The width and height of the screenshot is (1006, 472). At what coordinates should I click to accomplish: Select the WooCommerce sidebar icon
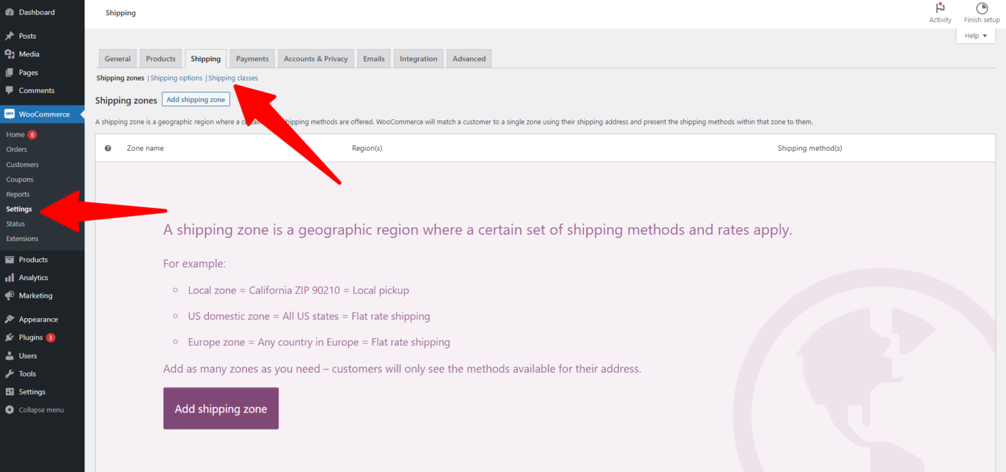click(10, 113)
